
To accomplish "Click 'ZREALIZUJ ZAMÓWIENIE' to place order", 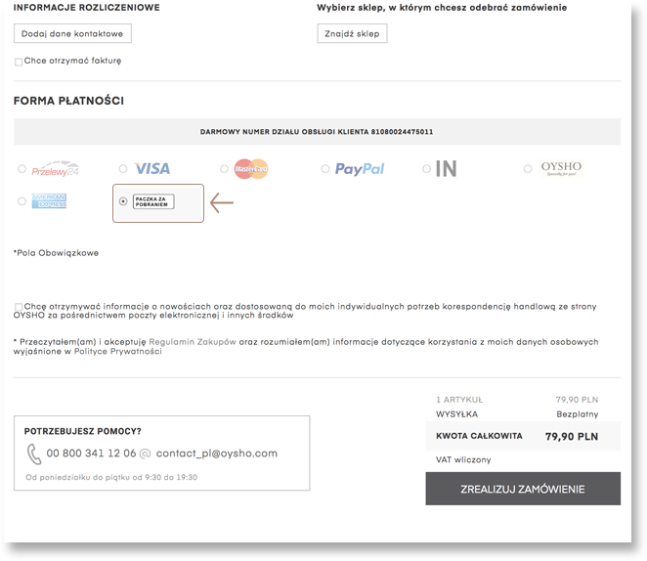I will click(523, 489).
